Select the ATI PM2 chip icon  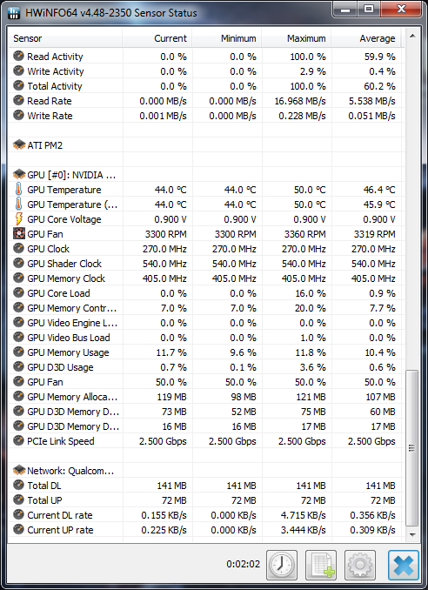point(18,144)
